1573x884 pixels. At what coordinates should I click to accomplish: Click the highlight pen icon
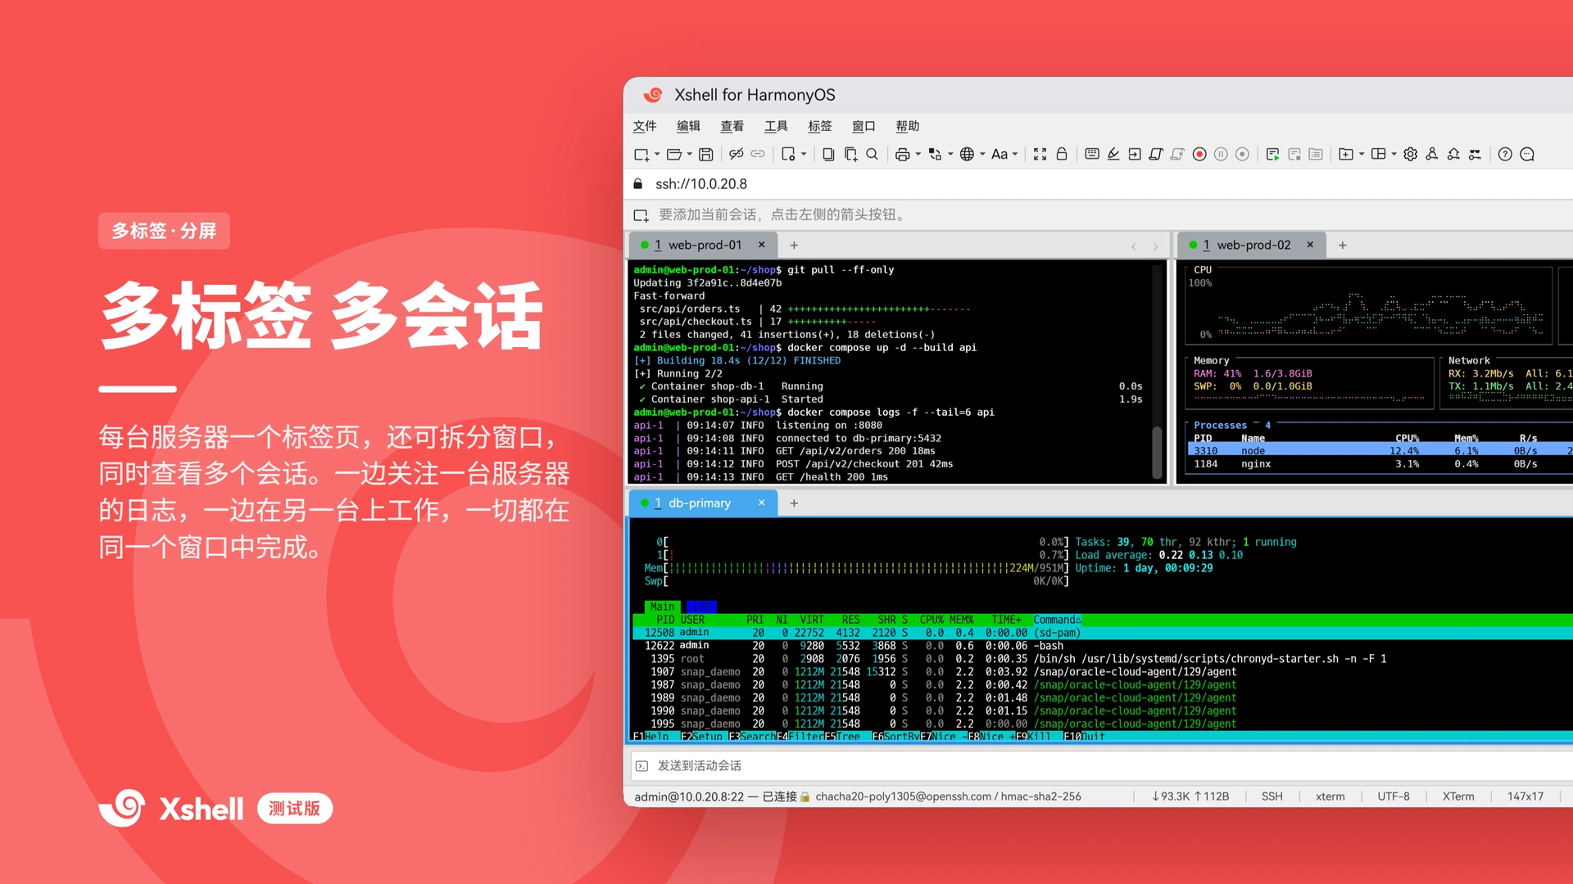tap(1113, 154)
